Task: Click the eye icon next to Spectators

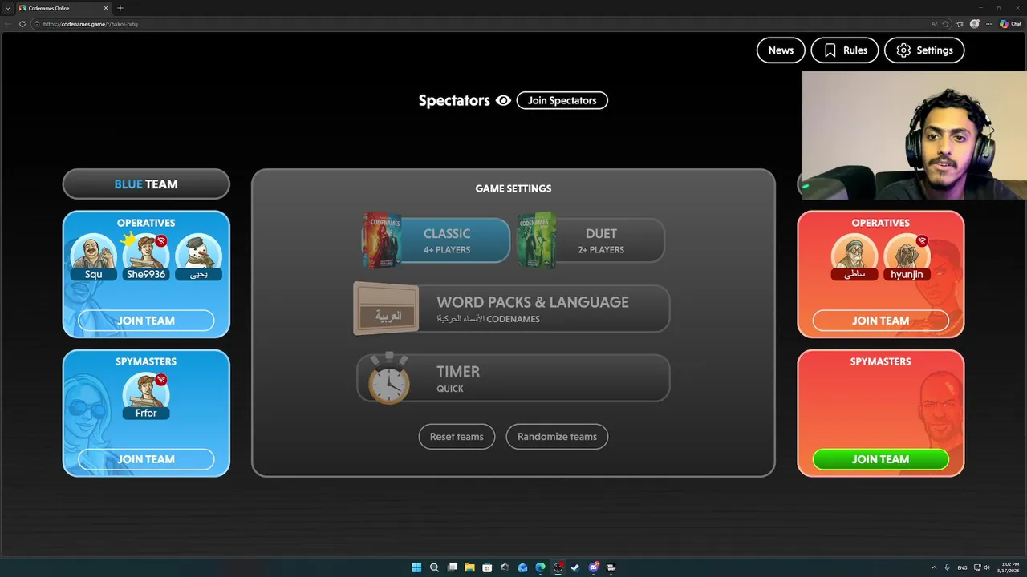Action: point(503,100)
